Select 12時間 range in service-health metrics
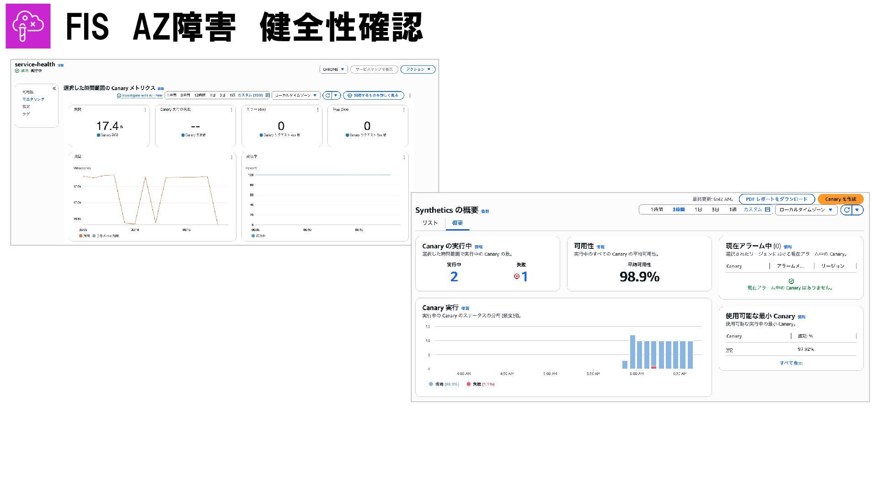 tap(200, 95)
